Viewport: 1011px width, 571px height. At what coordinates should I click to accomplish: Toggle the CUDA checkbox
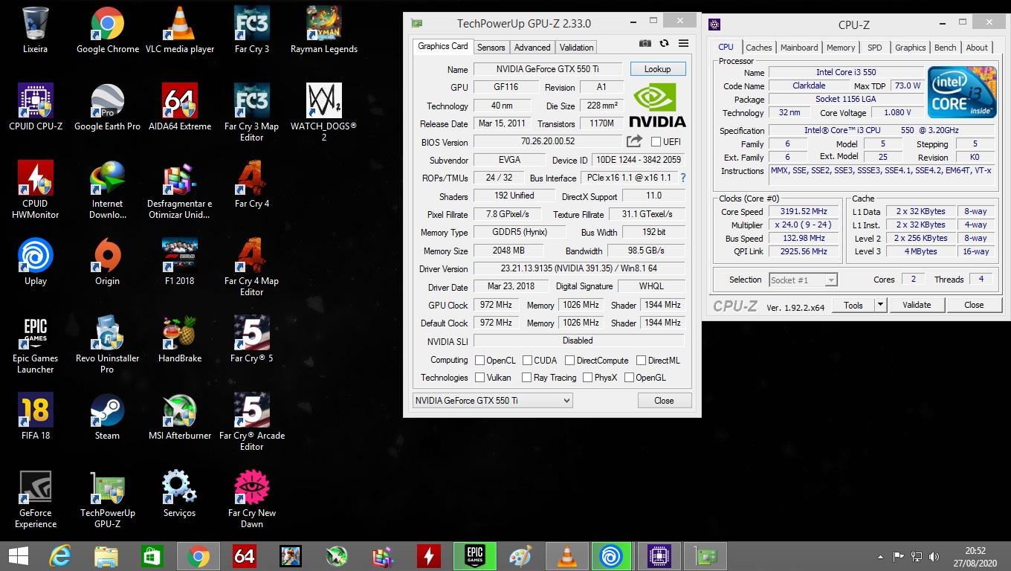(527, 360)
